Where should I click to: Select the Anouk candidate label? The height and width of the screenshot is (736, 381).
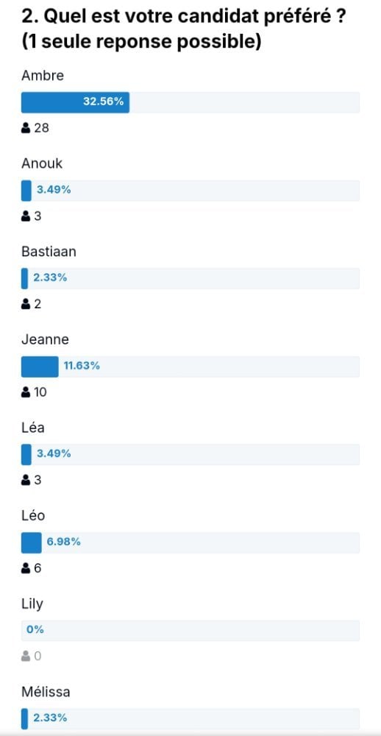(42, 163)
